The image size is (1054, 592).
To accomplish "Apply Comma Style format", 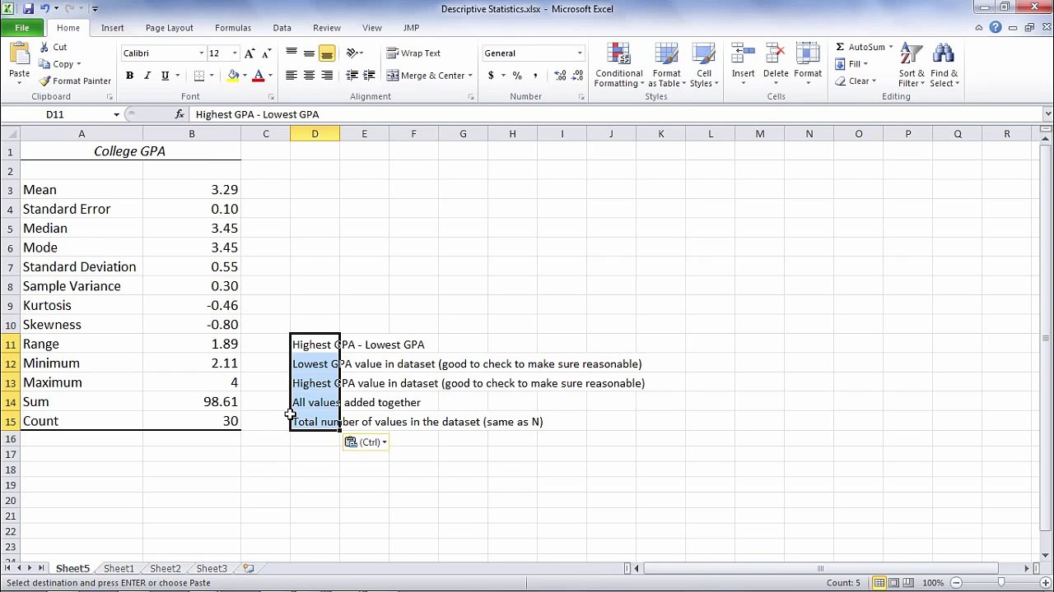I will click(535, 76).
